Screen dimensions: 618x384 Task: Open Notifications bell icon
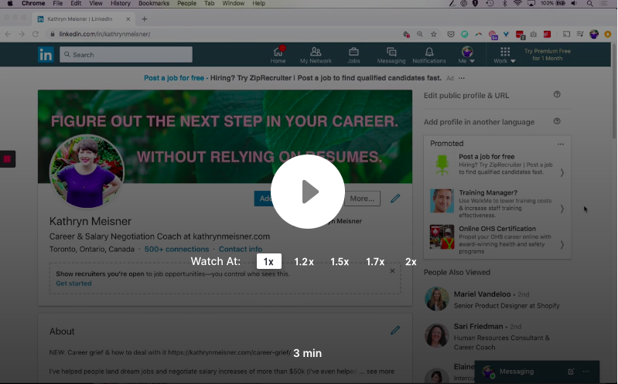(x=429, y=54)
